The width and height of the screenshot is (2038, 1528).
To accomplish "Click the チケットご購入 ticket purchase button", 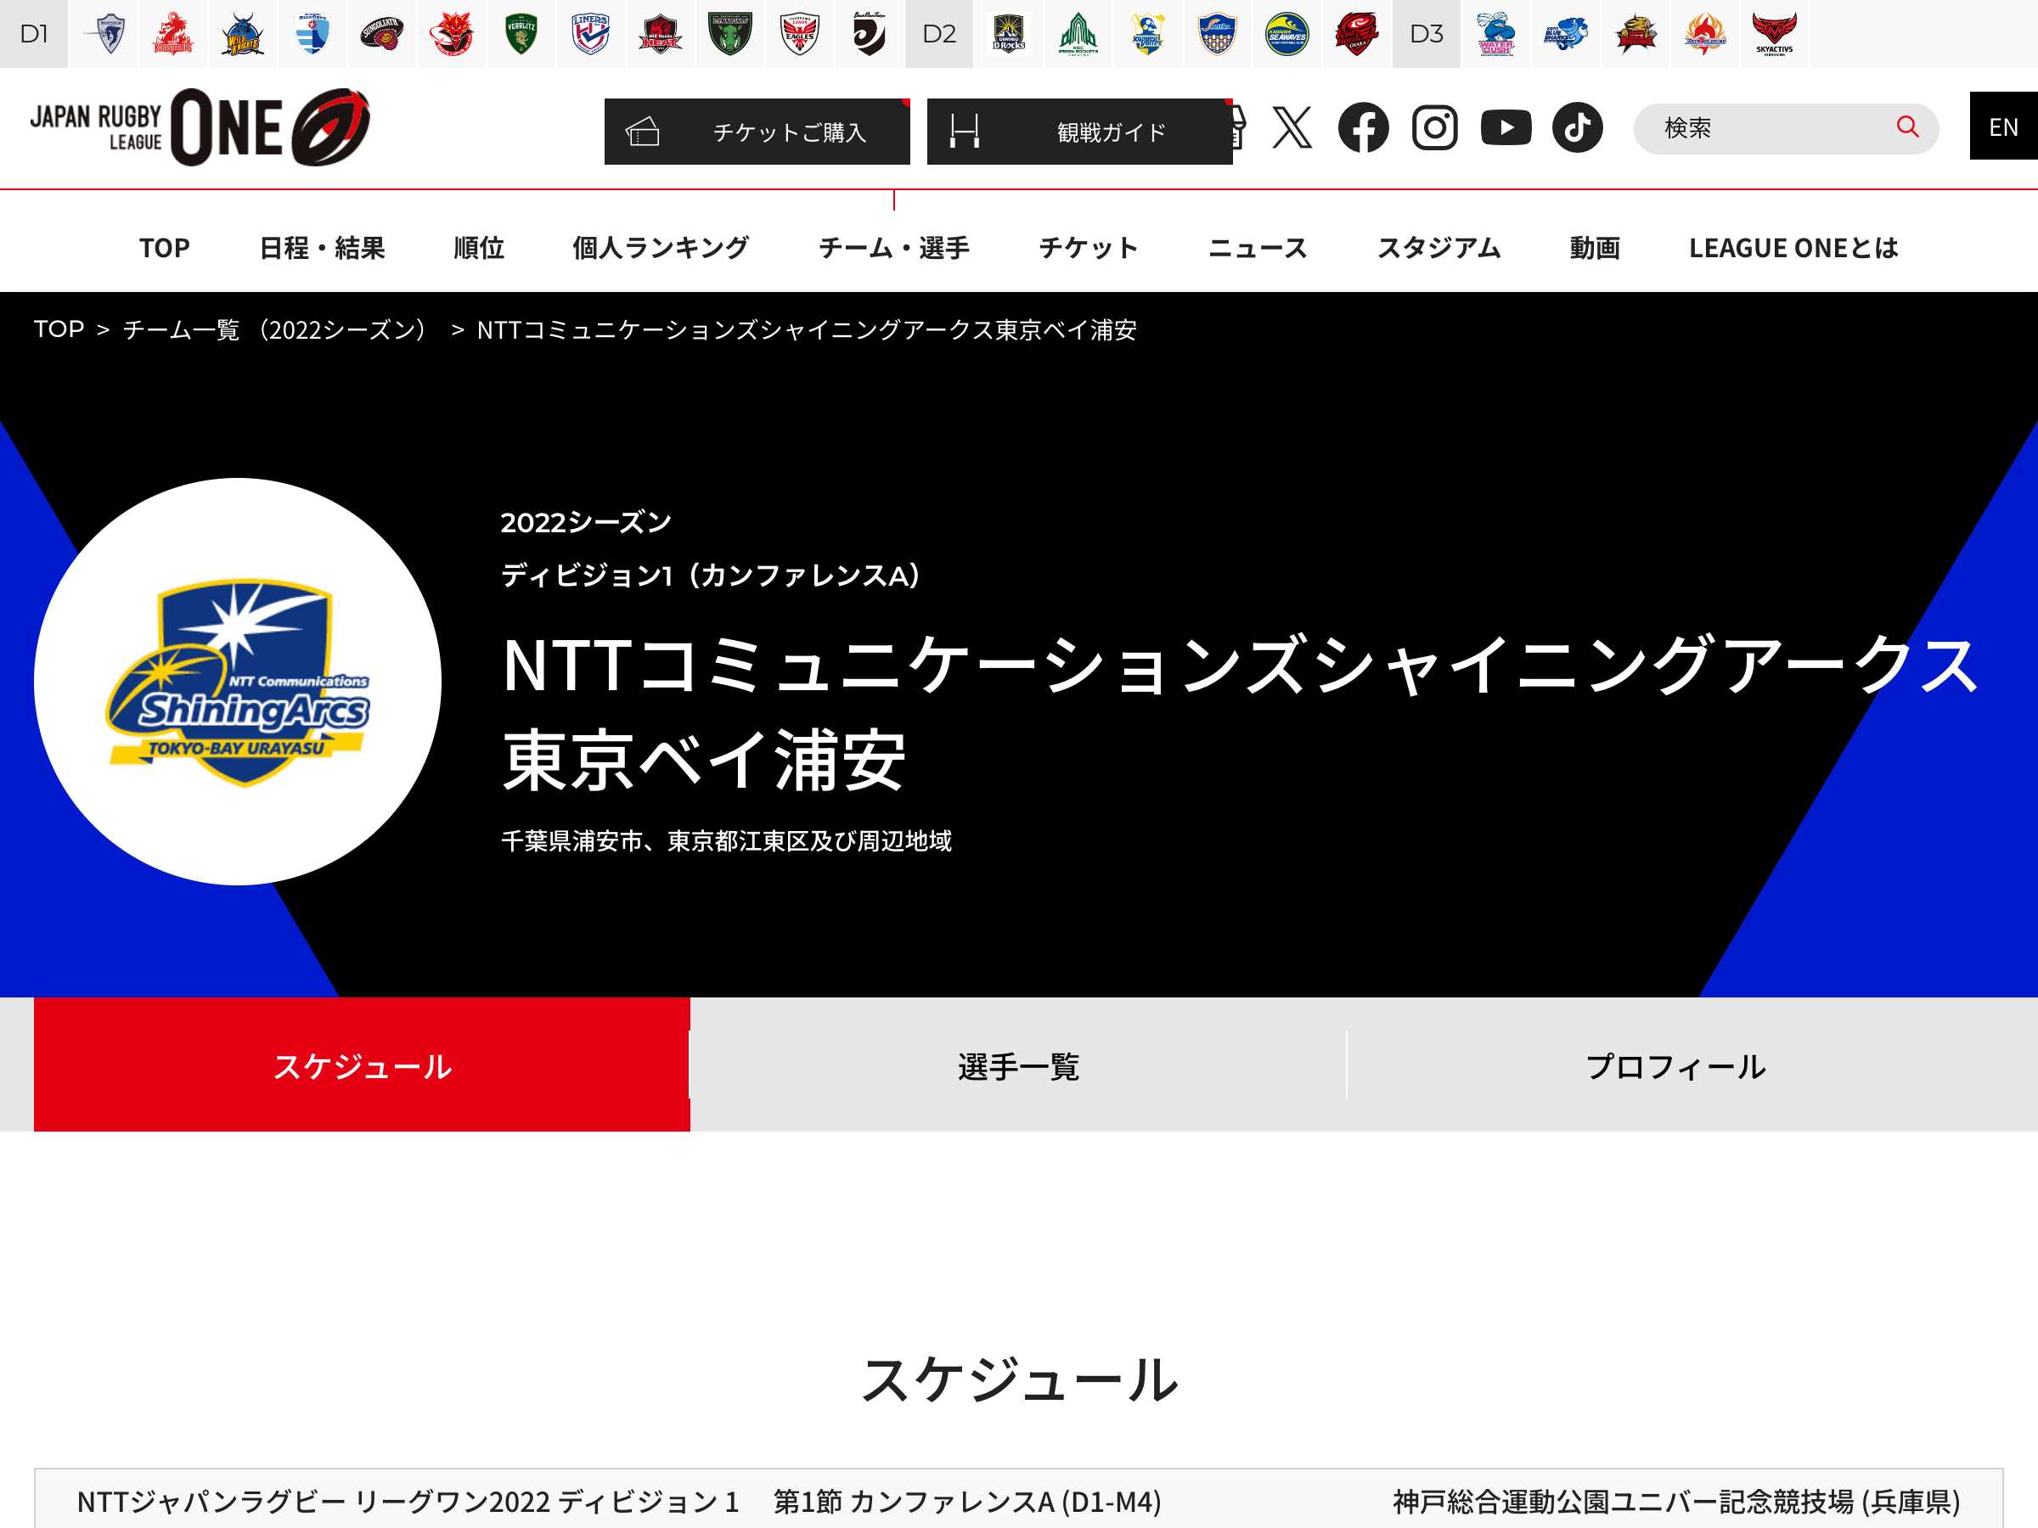I will point(757,132).
